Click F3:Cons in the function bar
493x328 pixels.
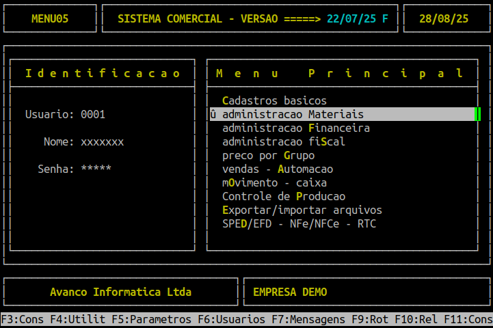(x=23, y=319)
